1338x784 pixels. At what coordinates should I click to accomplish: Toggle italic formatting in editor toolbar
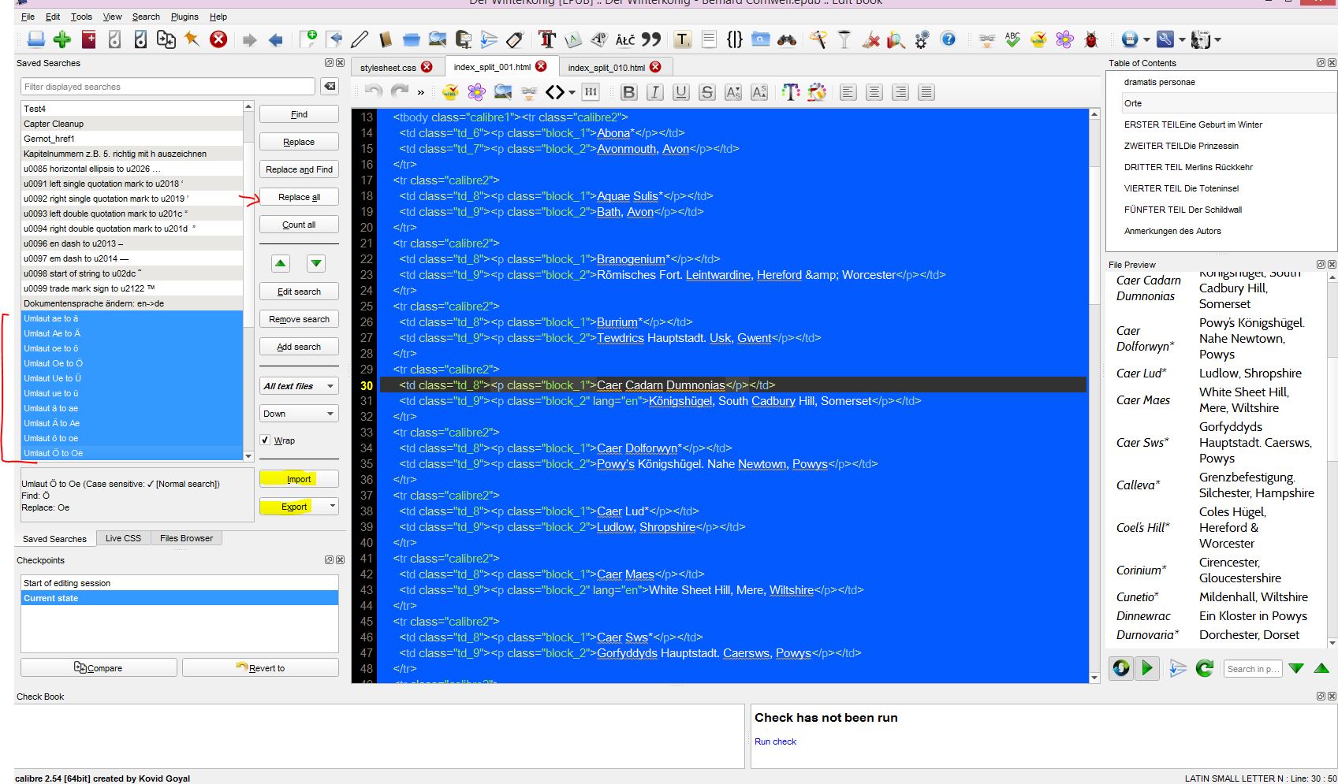(x=654, y=92)
